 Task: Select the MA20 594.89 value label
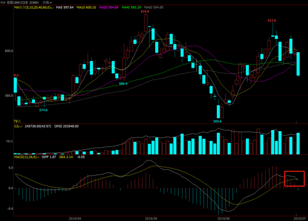[109, 7]
